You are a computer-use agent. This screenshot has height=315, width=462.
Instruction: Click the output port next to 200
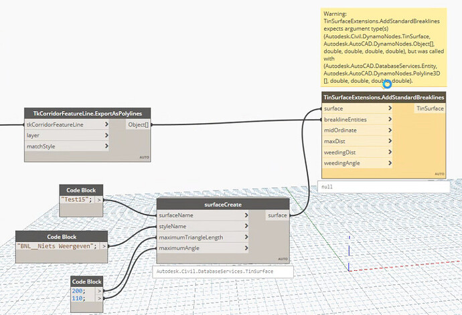[99, 291]
